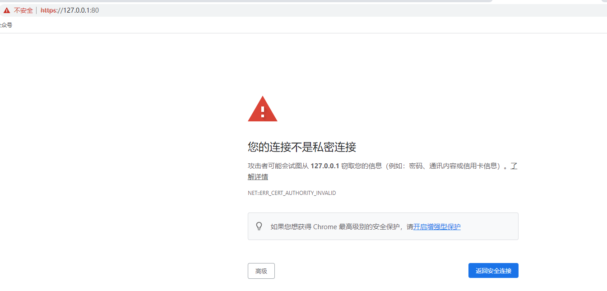Viewport: 607px width, 291px height.
Task: Open the 公众号 bookmark on the bookmarks bar
Action: click(6, 24)
